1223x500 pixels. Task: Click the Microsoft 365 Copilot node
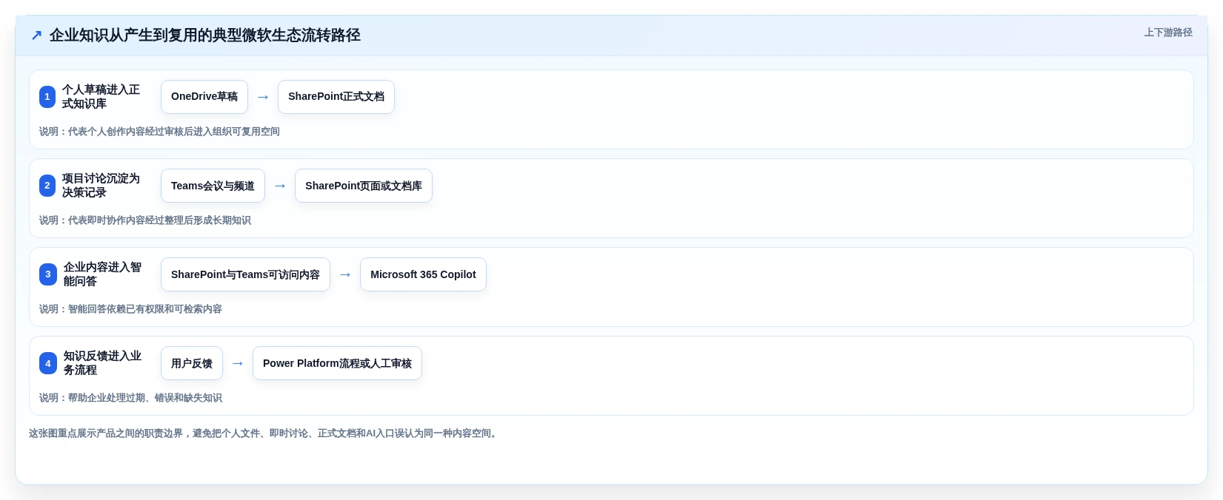(x=423, y=274)
